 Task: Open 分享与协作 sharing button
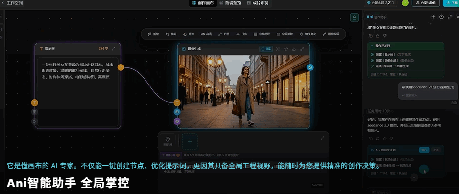click(426, 3)
